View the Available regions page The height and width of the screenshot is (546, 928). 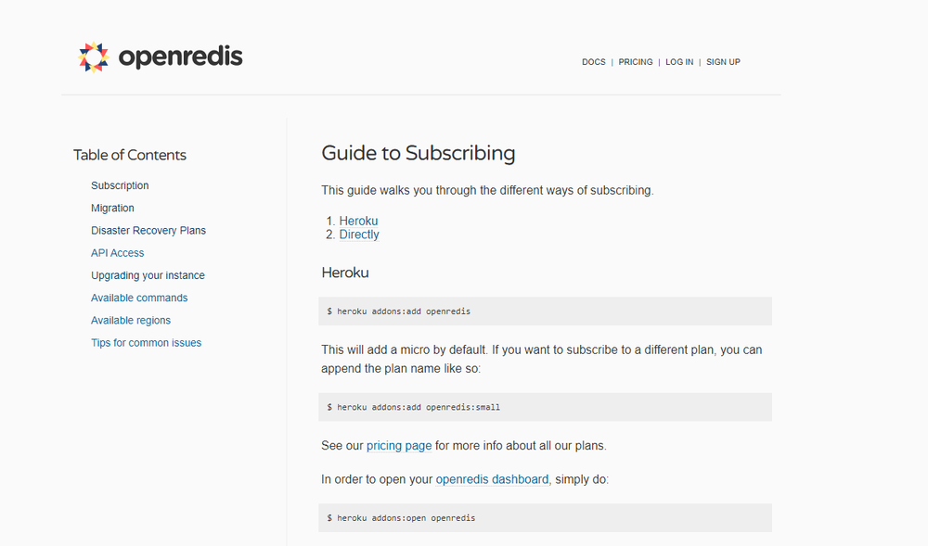[x=131, y=321]
